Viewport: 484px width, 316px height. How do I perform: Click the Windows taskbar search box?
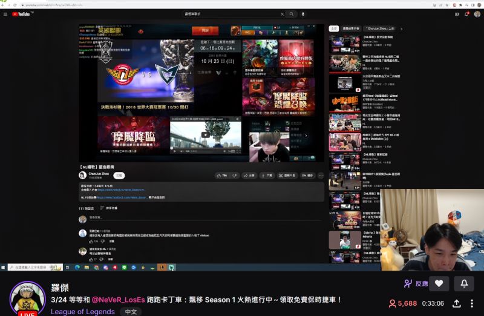click(x=35, y=267)
